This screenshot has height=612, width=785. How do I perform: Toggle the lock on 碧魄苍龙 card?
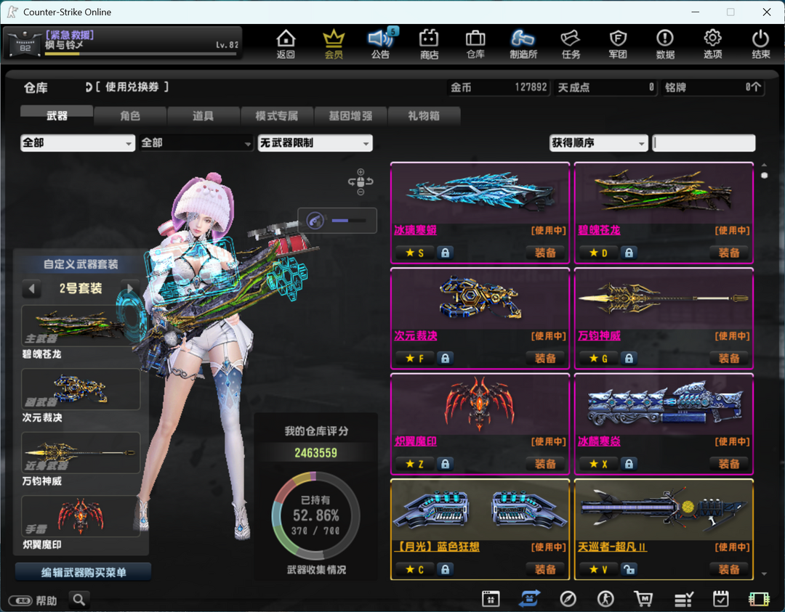coord(629,253)
